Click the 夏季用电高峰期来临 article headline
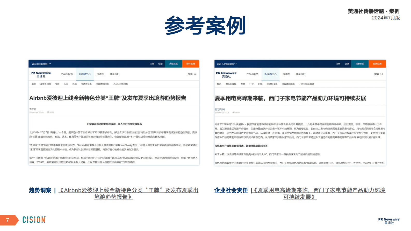Image resolution: width=411 pixels, height=231 pixels. pyautogui.click(x=290, y=98)
